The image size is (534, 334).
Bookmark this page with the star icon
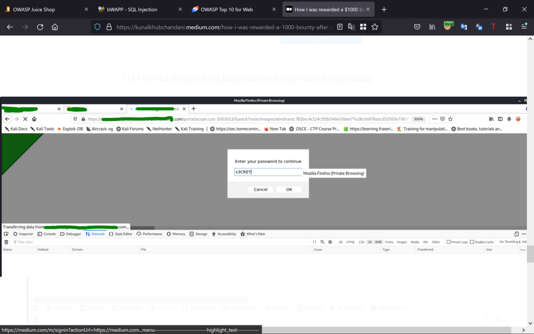pyautogui.click(x=375, y=27)
